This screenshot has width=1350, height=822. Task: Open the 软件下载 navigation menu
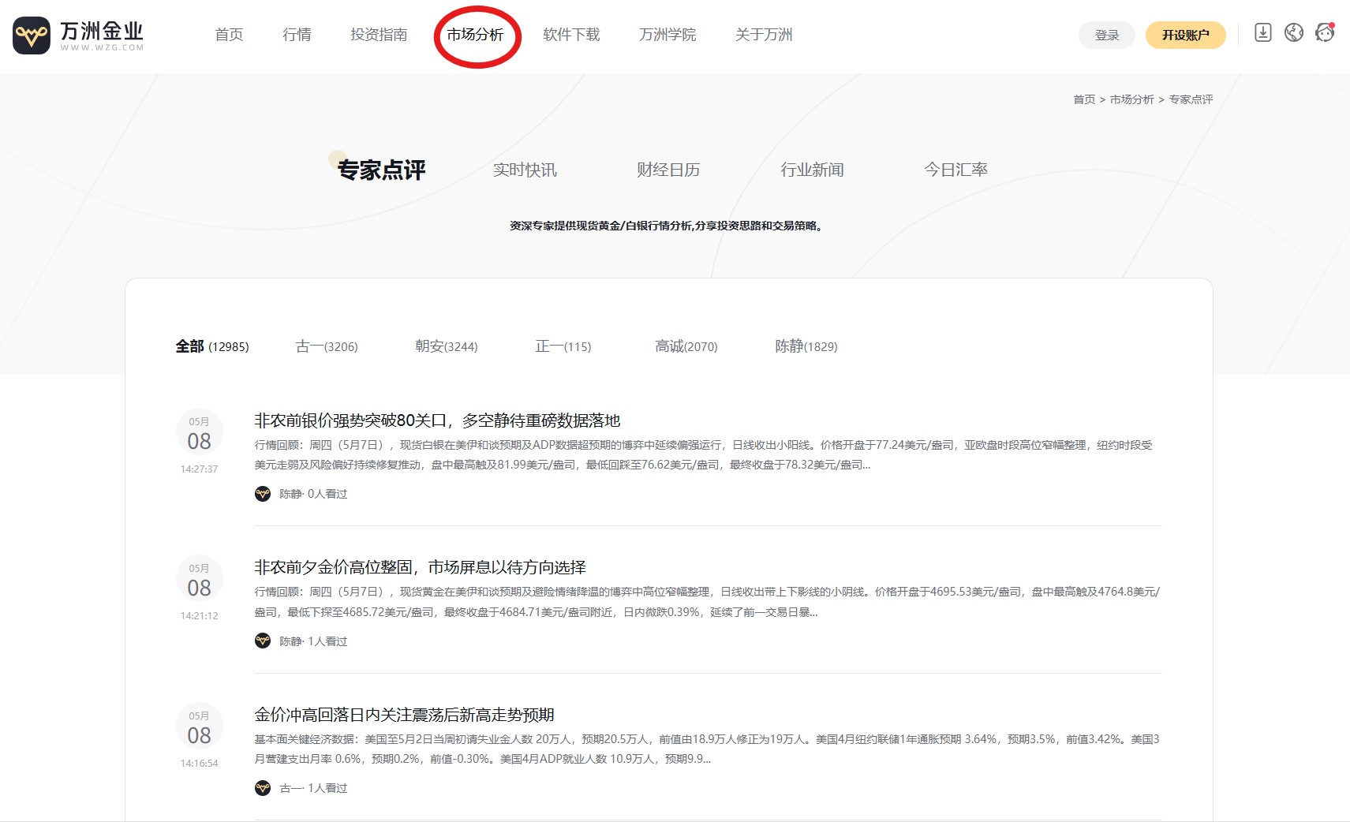[x=571, y=35]
